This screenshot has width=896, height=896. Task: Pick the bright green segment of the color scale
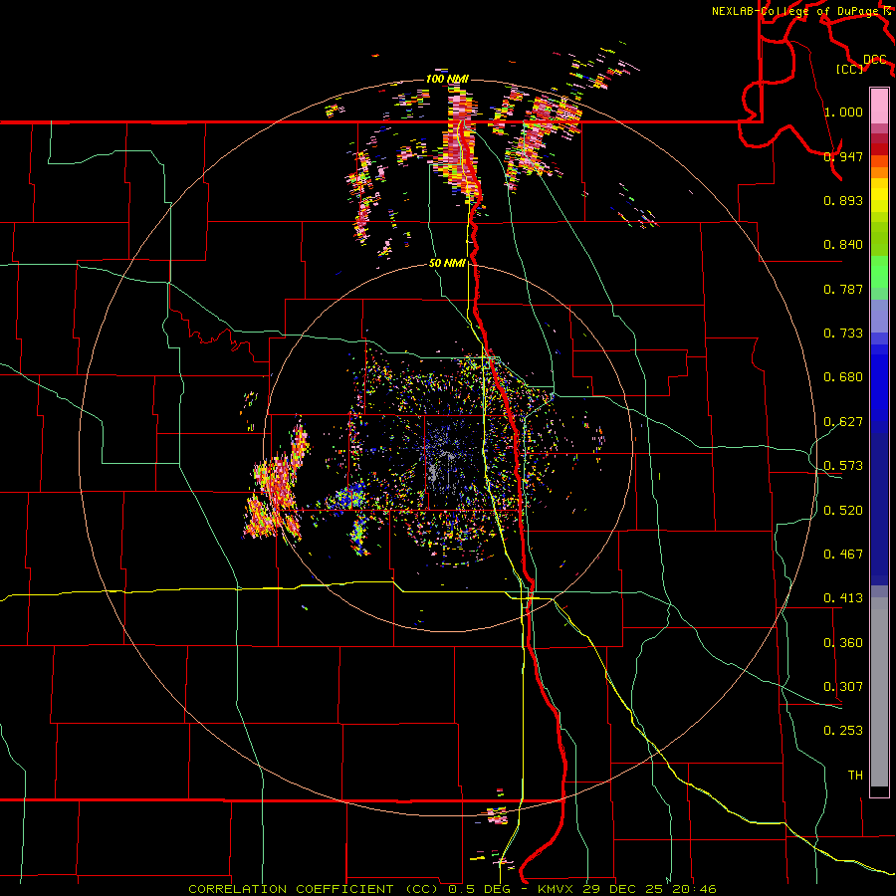(x=879, y=272)
